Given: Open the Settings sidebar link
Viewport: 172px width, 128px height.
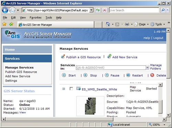Looking at the screenshot, I should pos(11,81).
